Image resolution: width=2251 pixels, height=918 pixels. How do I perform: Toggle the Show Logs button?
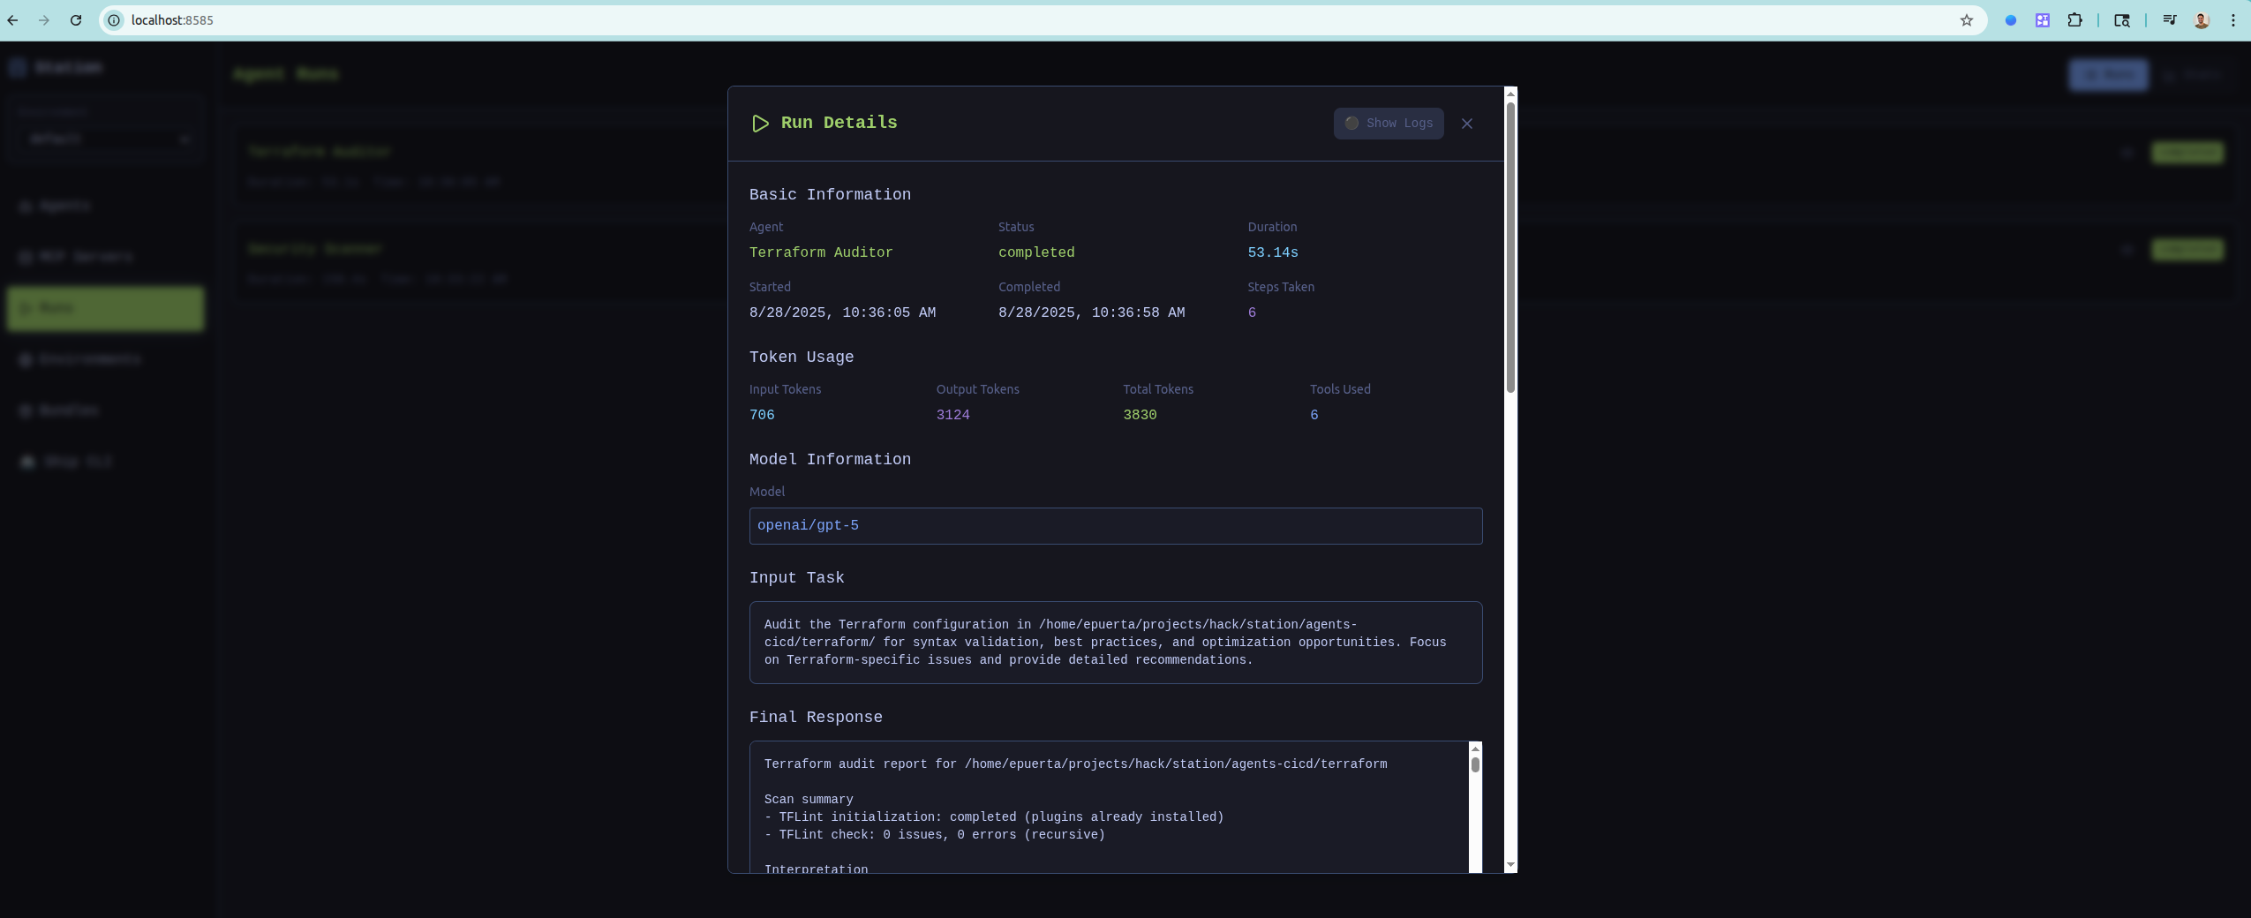point(1389,124)
